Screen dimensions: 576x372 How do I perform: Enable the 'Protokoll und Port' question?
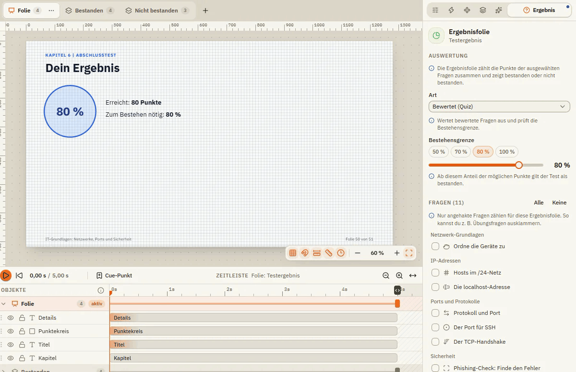click(x=435, y=313)
